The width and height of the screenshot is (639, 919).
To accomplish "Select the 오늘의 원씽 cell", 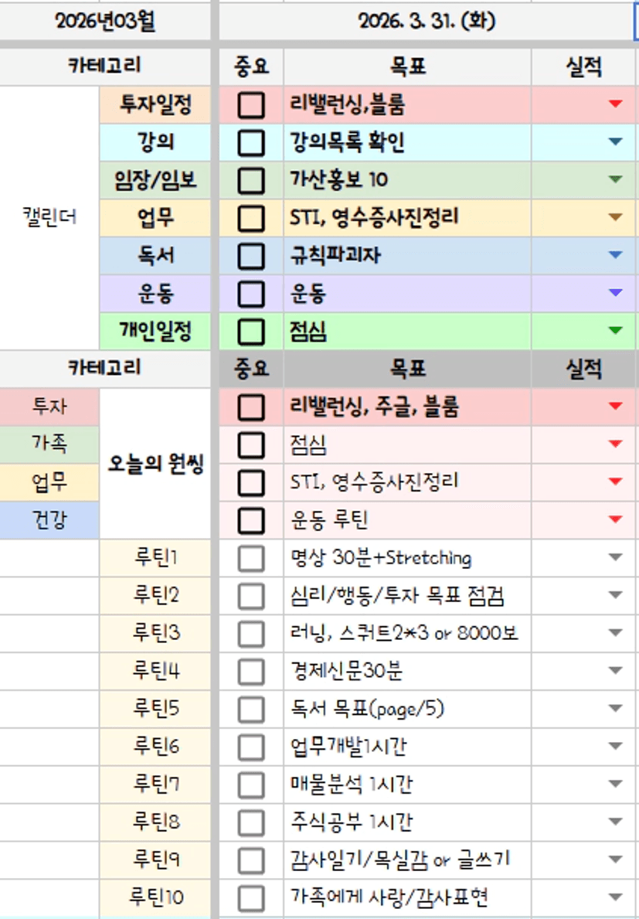I will (x=155, y=464).
